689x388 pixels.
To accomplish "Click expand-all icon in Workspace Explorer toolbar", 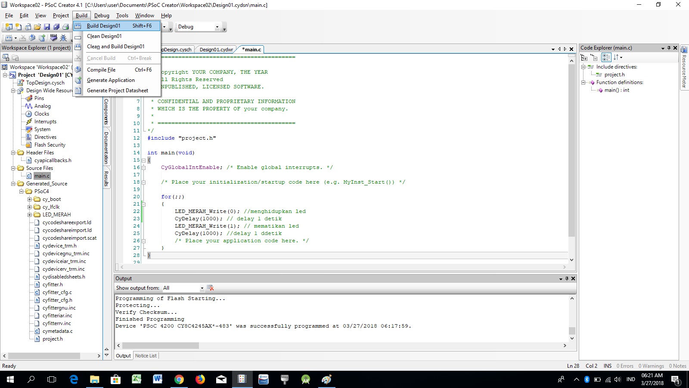I will point(6,57).
